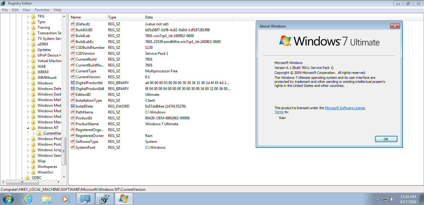Show hidden tray icons arrow
The height and width of the screenshot is (205, 424).
coord(377,199)
